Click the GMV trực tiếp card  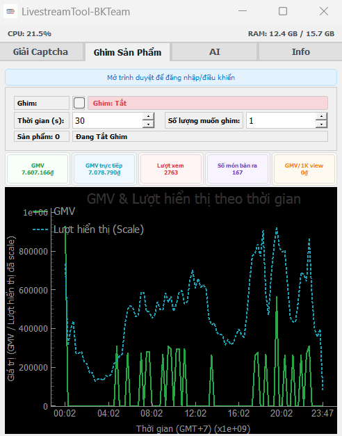click(104, 169)
